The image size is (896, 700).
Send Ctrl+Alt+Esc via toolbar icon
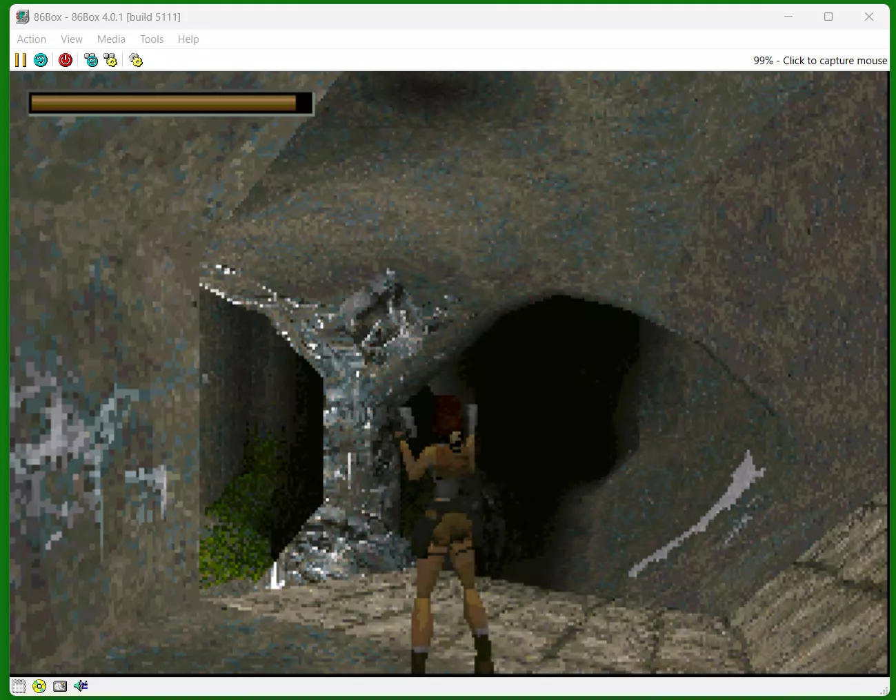click(110, 60)
